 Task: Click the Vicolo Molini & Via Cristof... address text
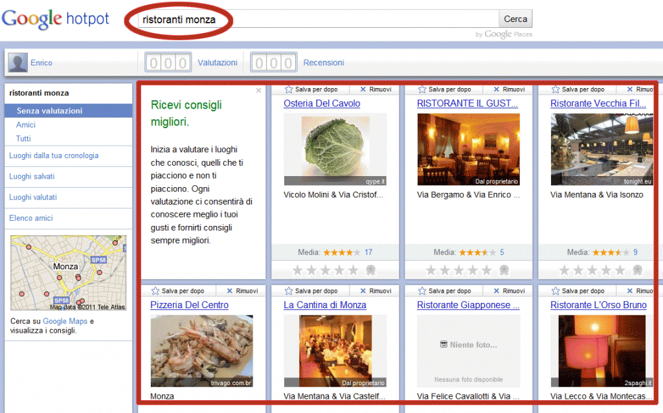tap(333, 195)
